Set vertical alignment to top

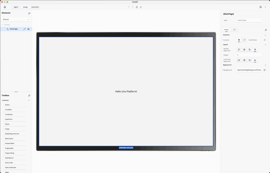(x=239, y=50)
